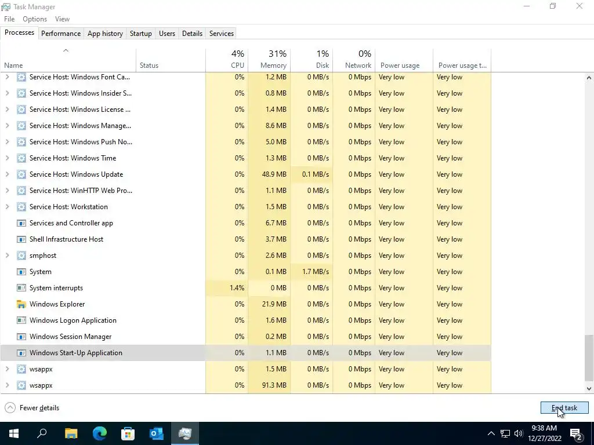
Task: Click the gear icon beside smphost
Action: [21, 256]
